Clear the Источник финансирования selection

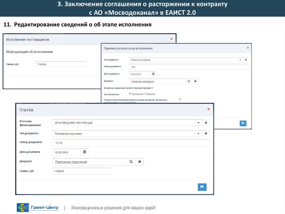click(x=206, y=123)
